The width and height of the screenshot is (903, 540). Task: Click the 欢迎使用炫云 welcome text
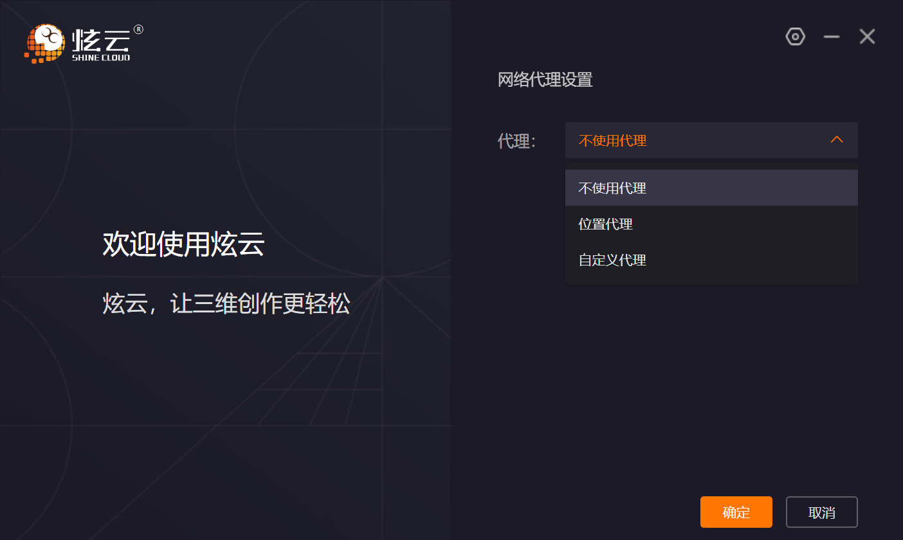183,245
